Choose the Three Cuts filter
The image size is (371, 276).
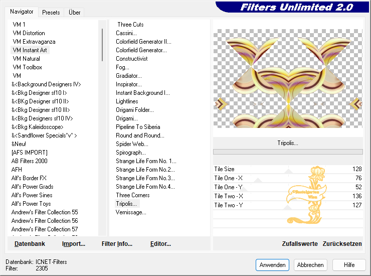130,25
